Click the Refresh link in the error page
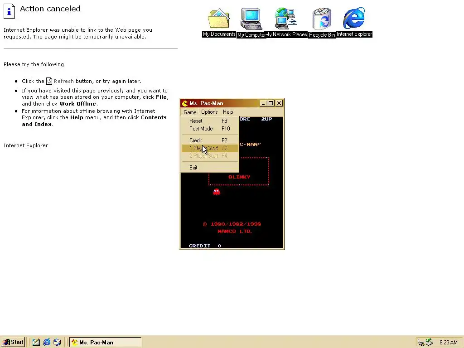The image size is (464, 348). click(63, 81)
